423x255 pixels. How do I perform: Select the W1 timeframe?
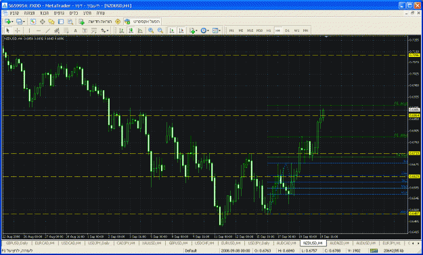(296, 31)
